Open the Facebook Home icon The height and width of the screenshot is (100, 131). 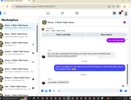[x=48, y=13]
